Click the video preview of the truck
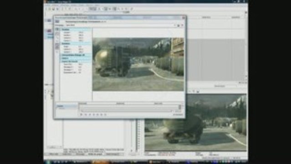The width and height of the screenshot is (291, 164). 196,123
